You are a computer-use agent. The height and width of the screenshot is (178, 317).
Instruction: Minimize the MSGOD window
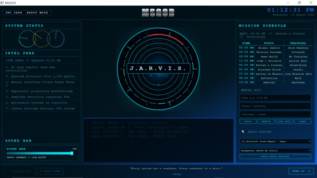(x=288, y=3)
